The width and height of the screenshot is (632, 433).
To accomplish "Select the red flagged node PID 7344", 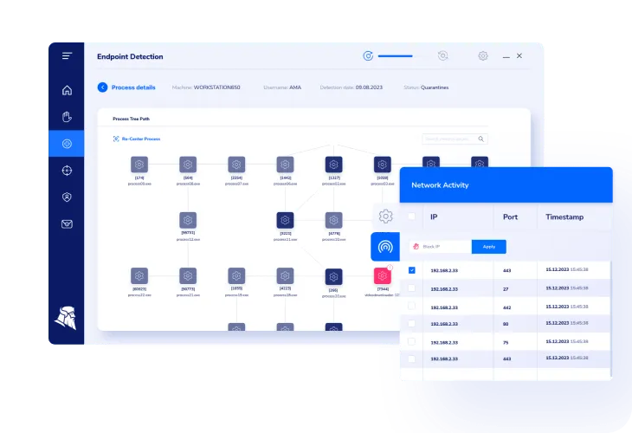I will 383,276.
